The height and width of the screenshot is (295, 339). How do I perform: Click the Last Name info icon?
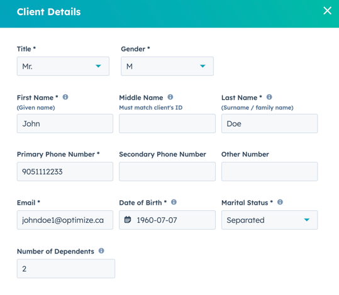click(x=269, y=97)
